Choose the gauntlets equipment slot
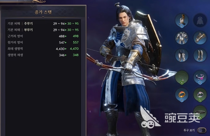 point(200,38)
